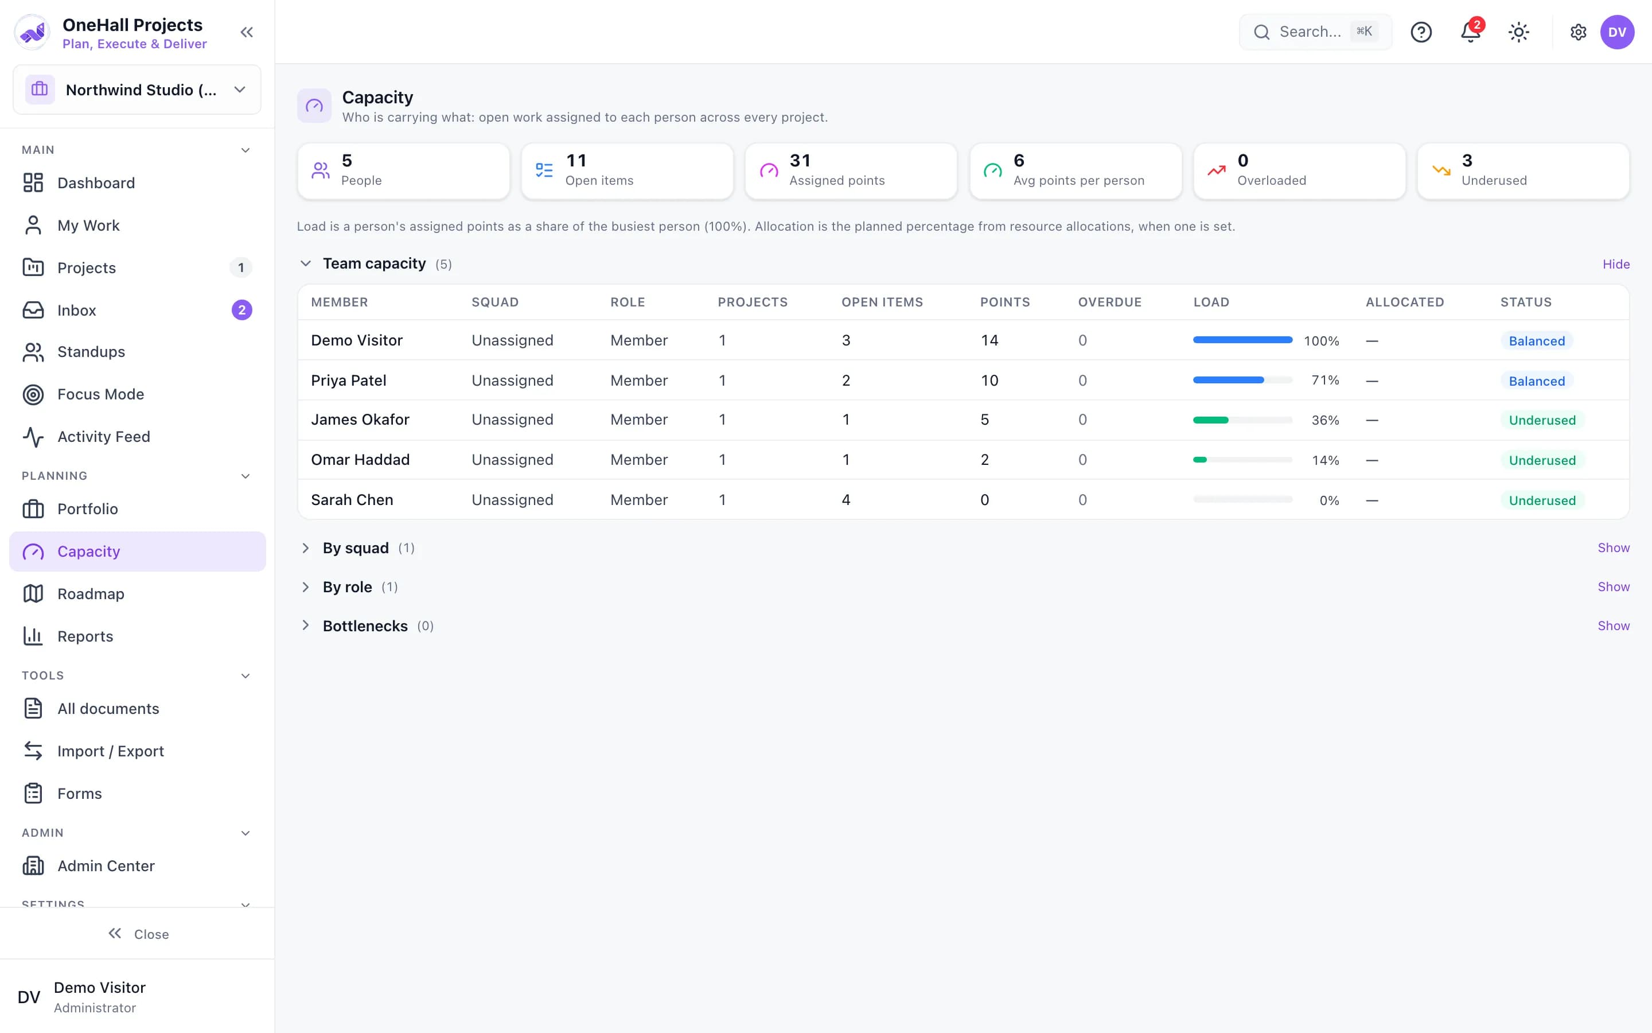Screen dimensions: 1652x1033
Task: Click the Reports bar-chart icon
Action: (x=33, y=636)
